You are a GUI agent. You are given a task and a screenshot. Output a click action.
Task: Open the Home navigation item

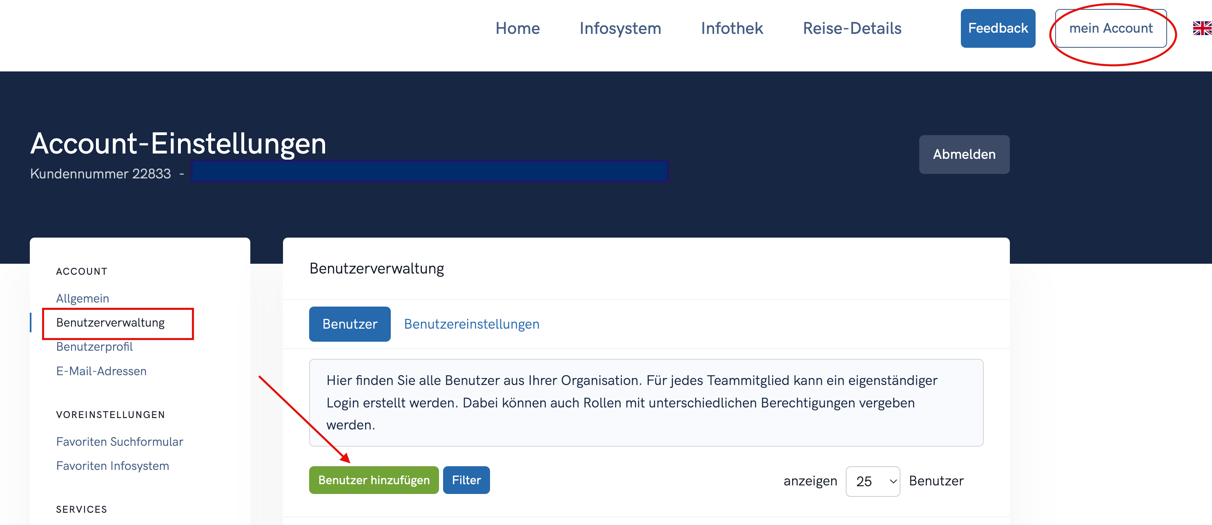pos(517,28)
